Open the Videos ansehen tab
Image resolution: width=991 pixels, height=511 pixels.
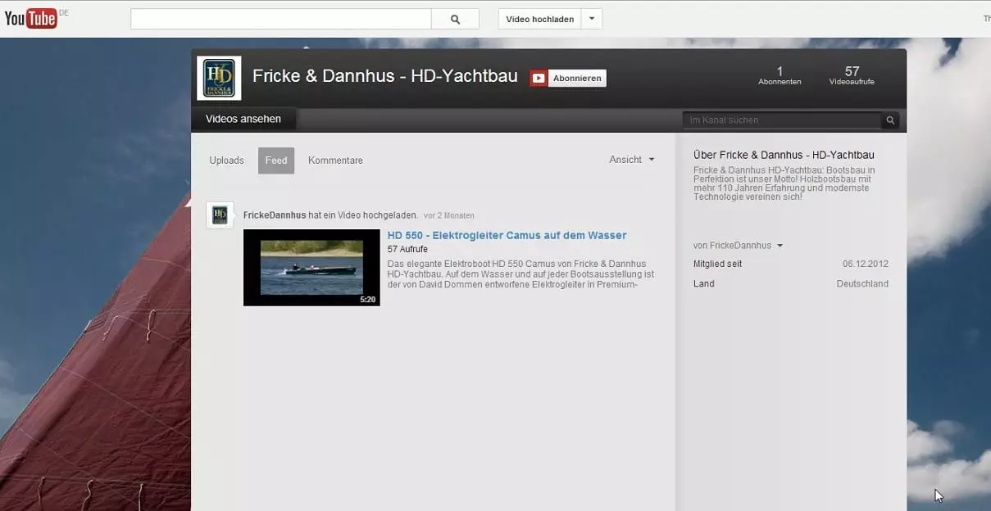243,120
